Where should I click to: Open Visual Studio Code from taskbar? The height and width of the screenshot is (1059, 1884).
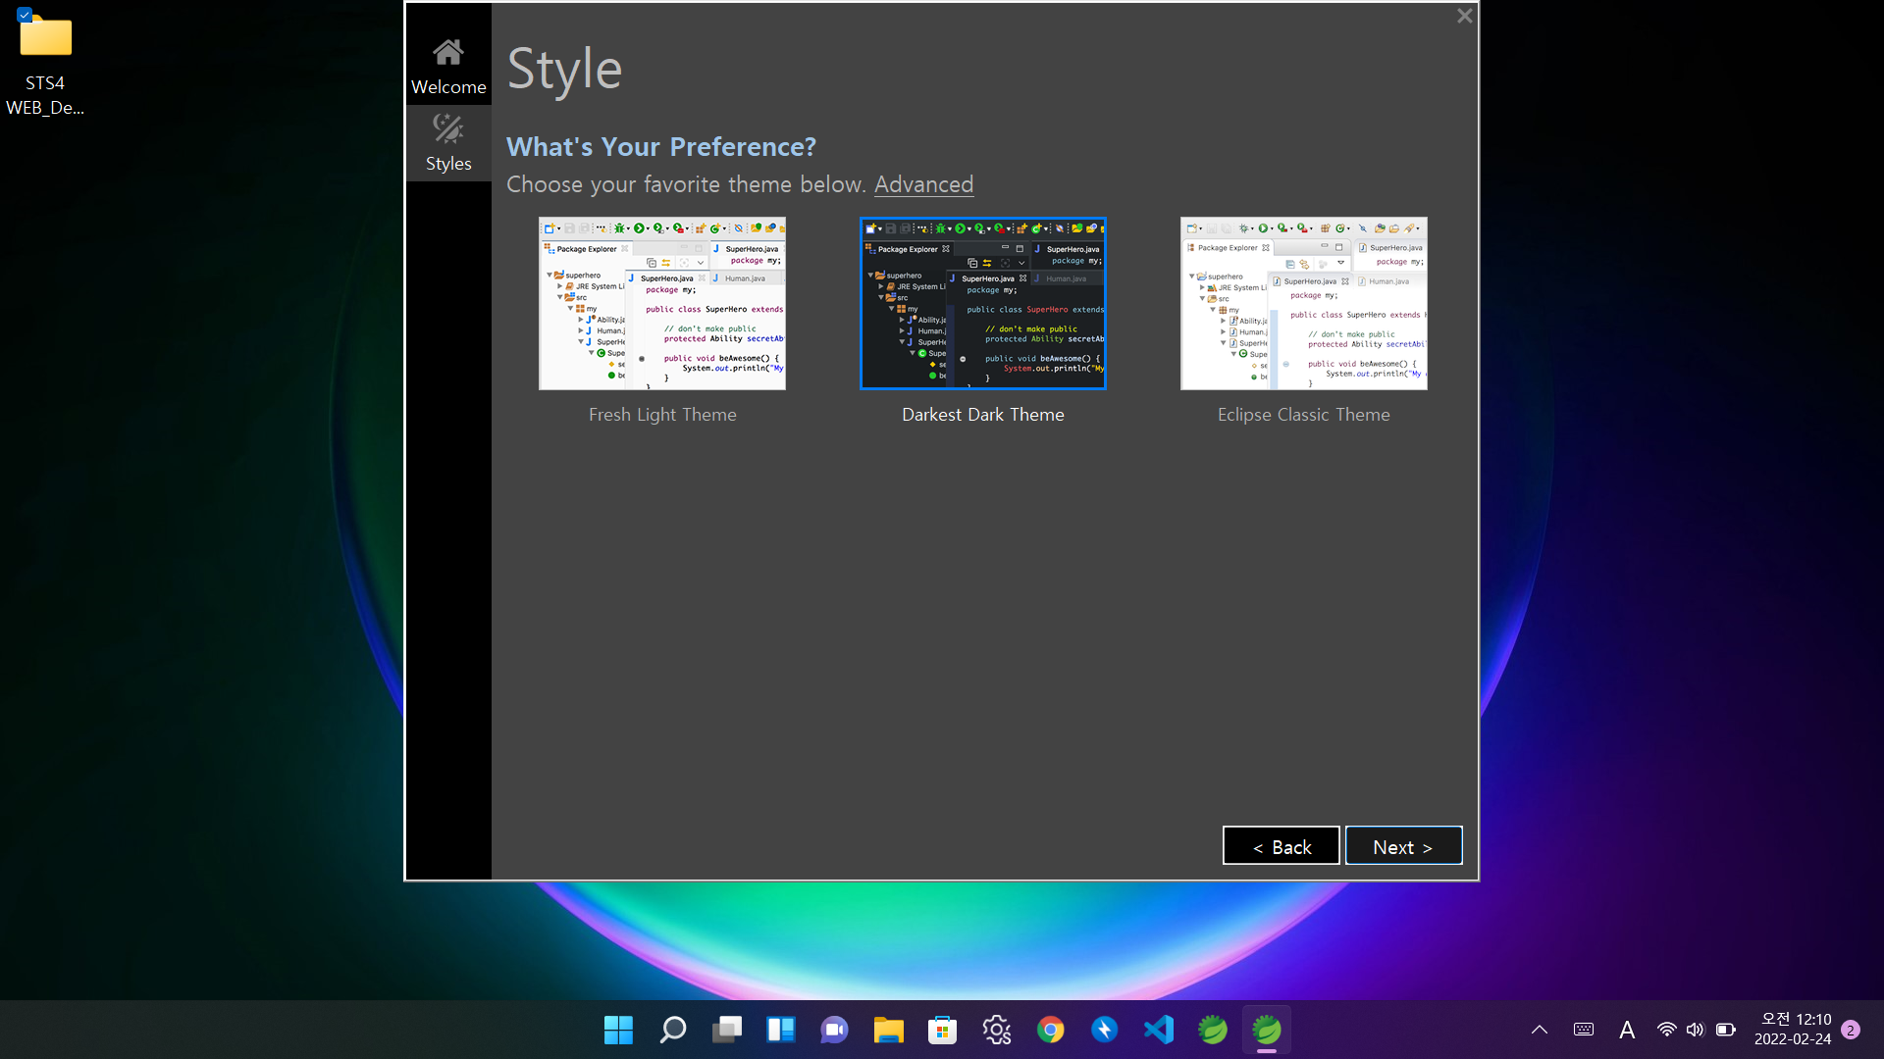[1158, 1030]
